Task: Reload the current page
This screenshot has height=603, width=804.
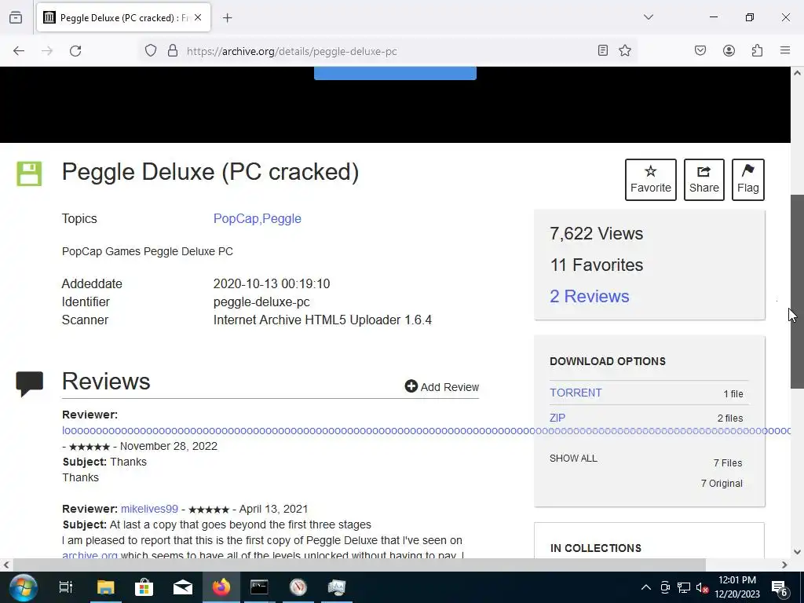Action: click(75, 51)
